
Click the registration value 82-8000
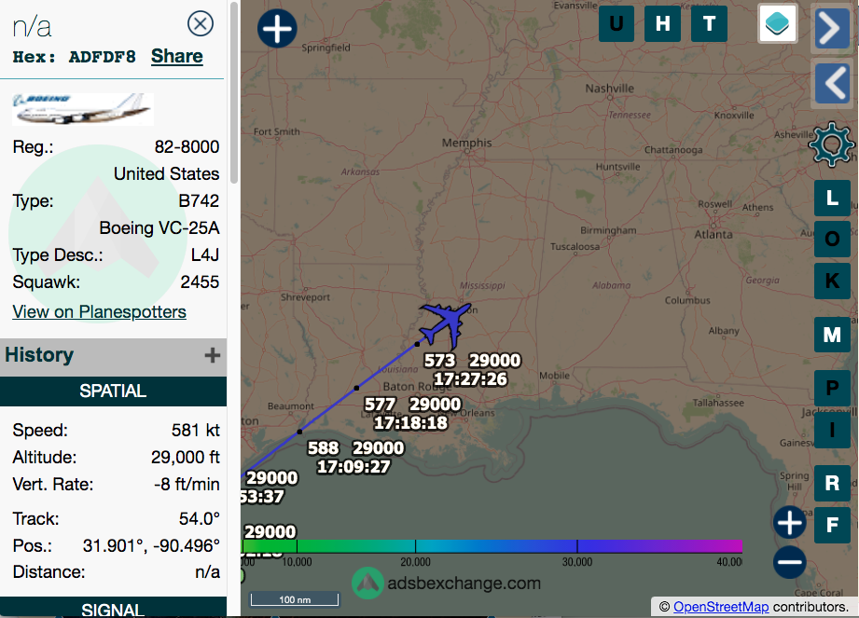[187, 146]
